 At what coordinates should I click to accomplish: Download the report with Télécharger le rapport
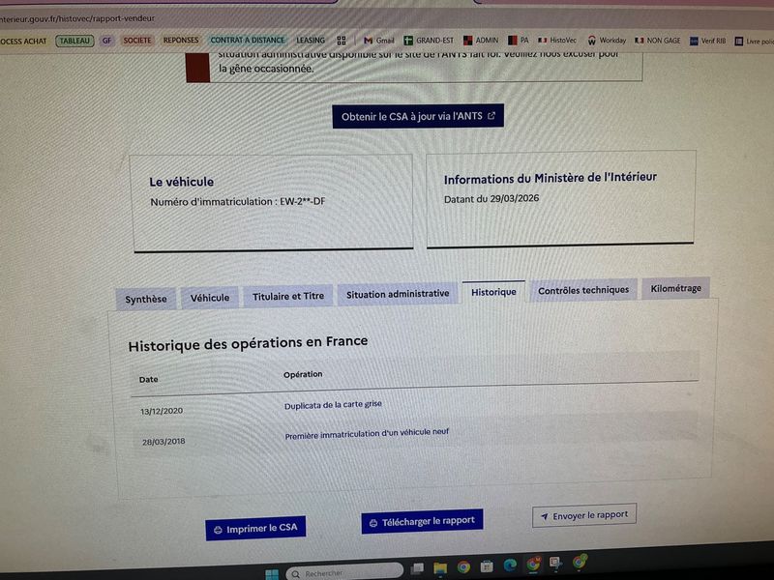point(422,521)
